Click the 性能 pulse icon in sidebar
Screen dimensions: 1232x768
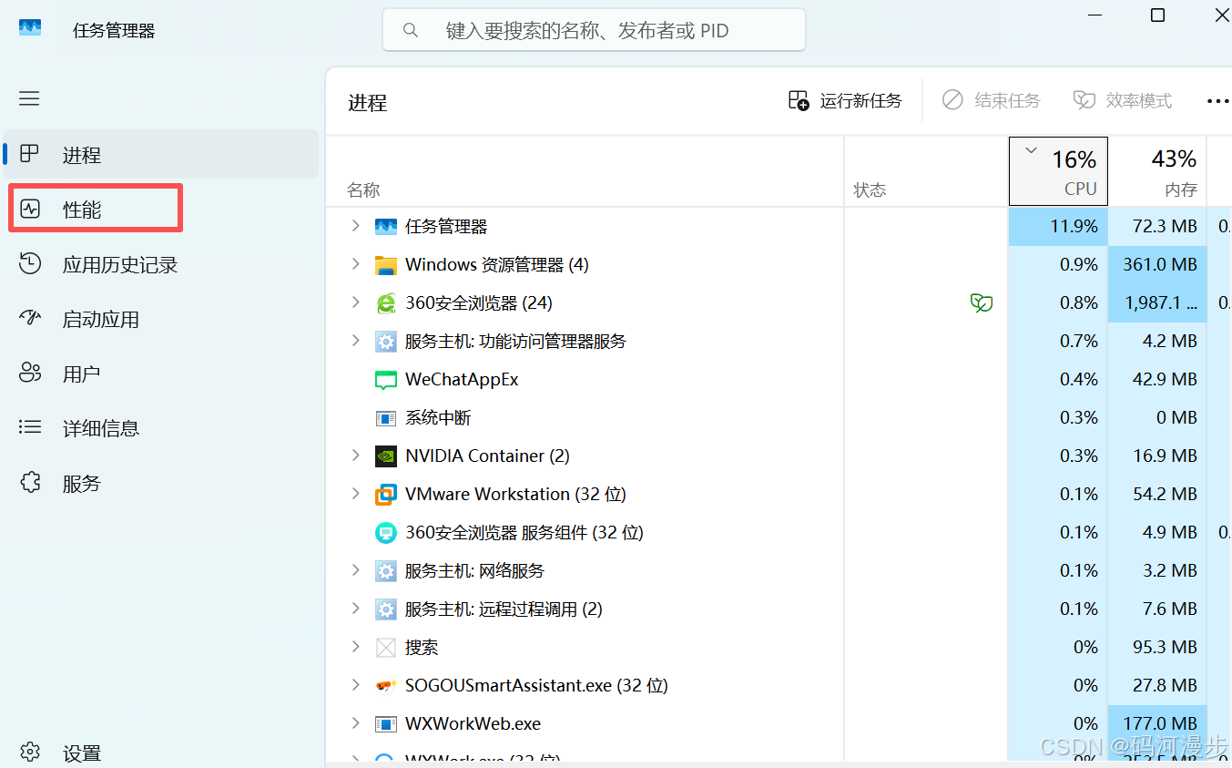coord(30,209)
